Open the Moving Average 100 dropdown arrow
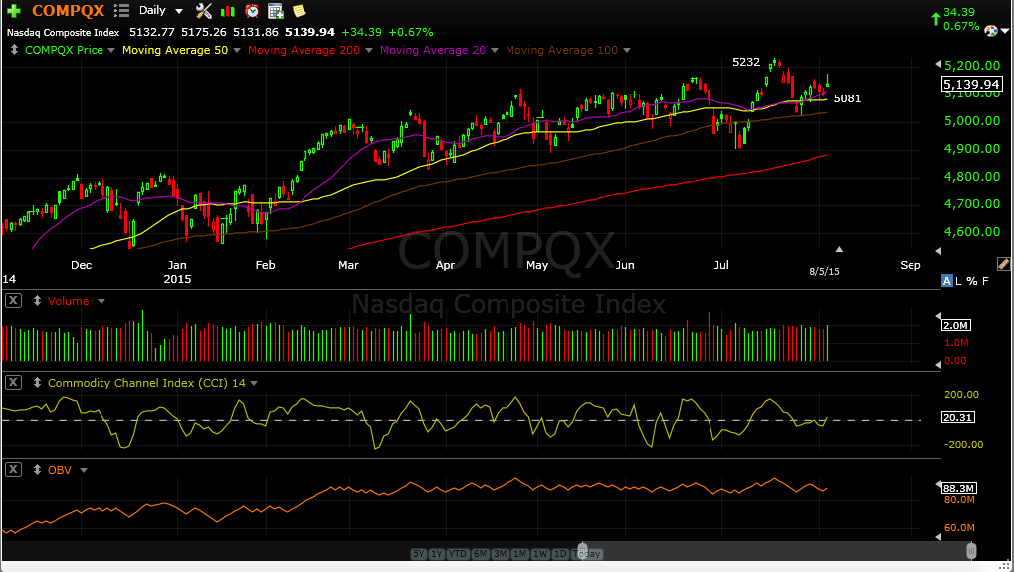1014x572 pixels. (627, 50)
